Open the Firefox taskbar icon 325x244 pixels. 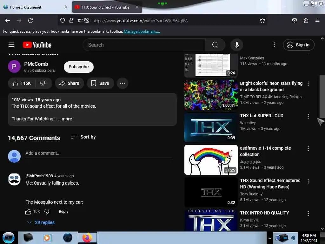pos(87,238)
